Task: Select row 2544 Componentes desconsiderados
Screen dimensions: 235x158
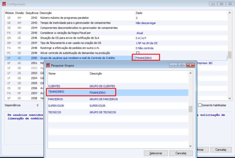Action: point(116,28)
